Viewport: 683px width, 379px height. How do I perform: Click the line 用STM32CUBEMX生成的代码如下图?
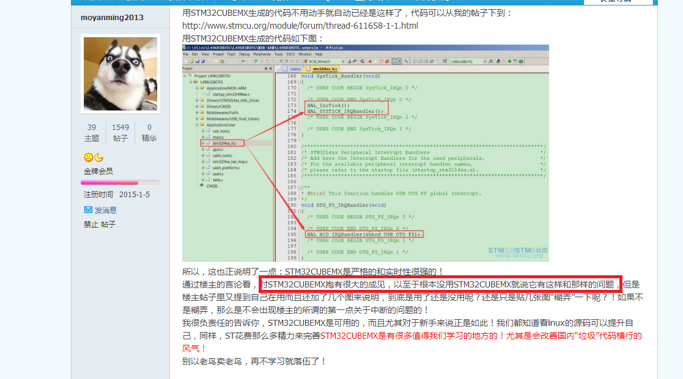(x=253, y=38)
